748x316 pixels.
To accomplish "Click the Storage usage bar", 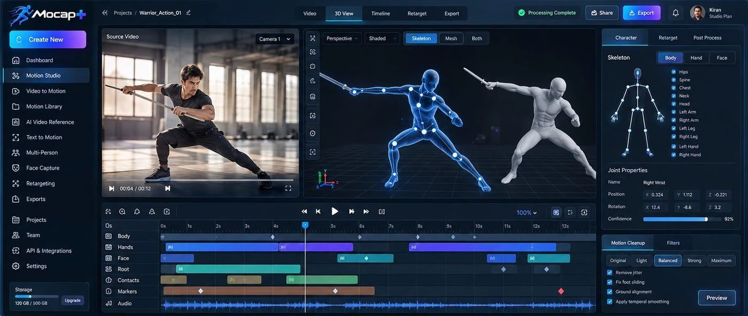I will click(36, 296).
